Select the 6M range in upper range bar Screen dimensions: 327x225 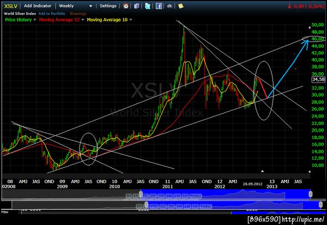pyautogui.click(x=153, y=196)
